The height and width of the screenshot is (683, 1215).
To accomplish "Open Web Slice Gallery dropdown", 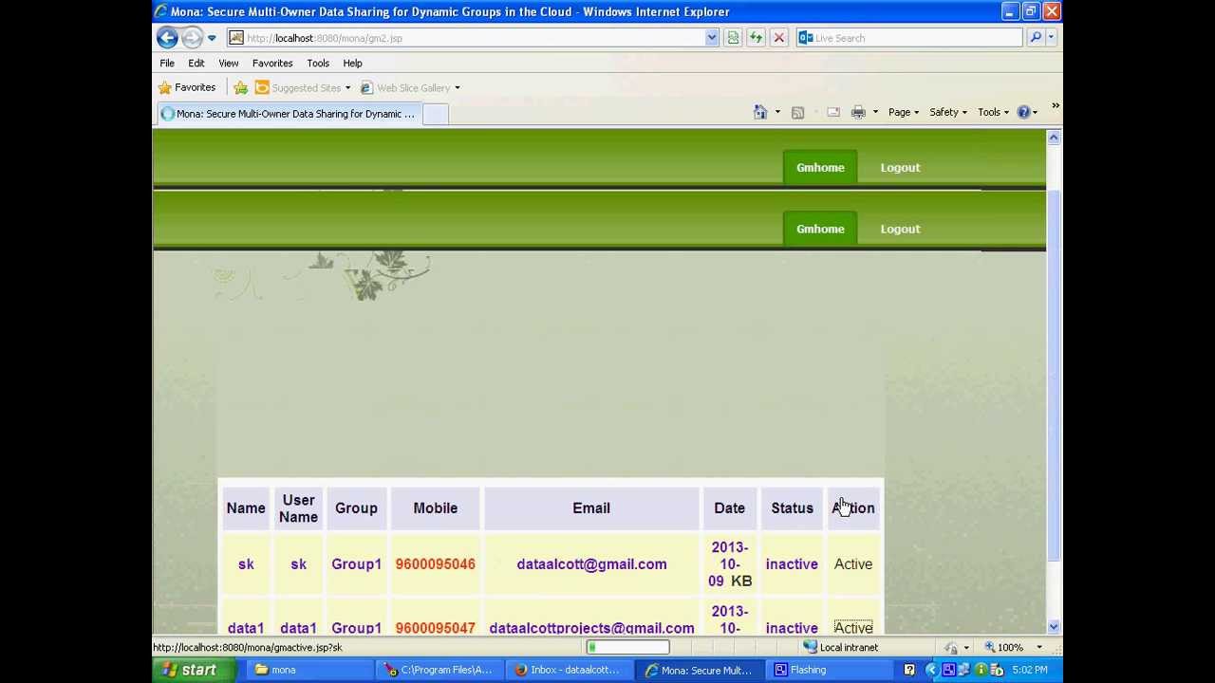I will coord(410,87).
